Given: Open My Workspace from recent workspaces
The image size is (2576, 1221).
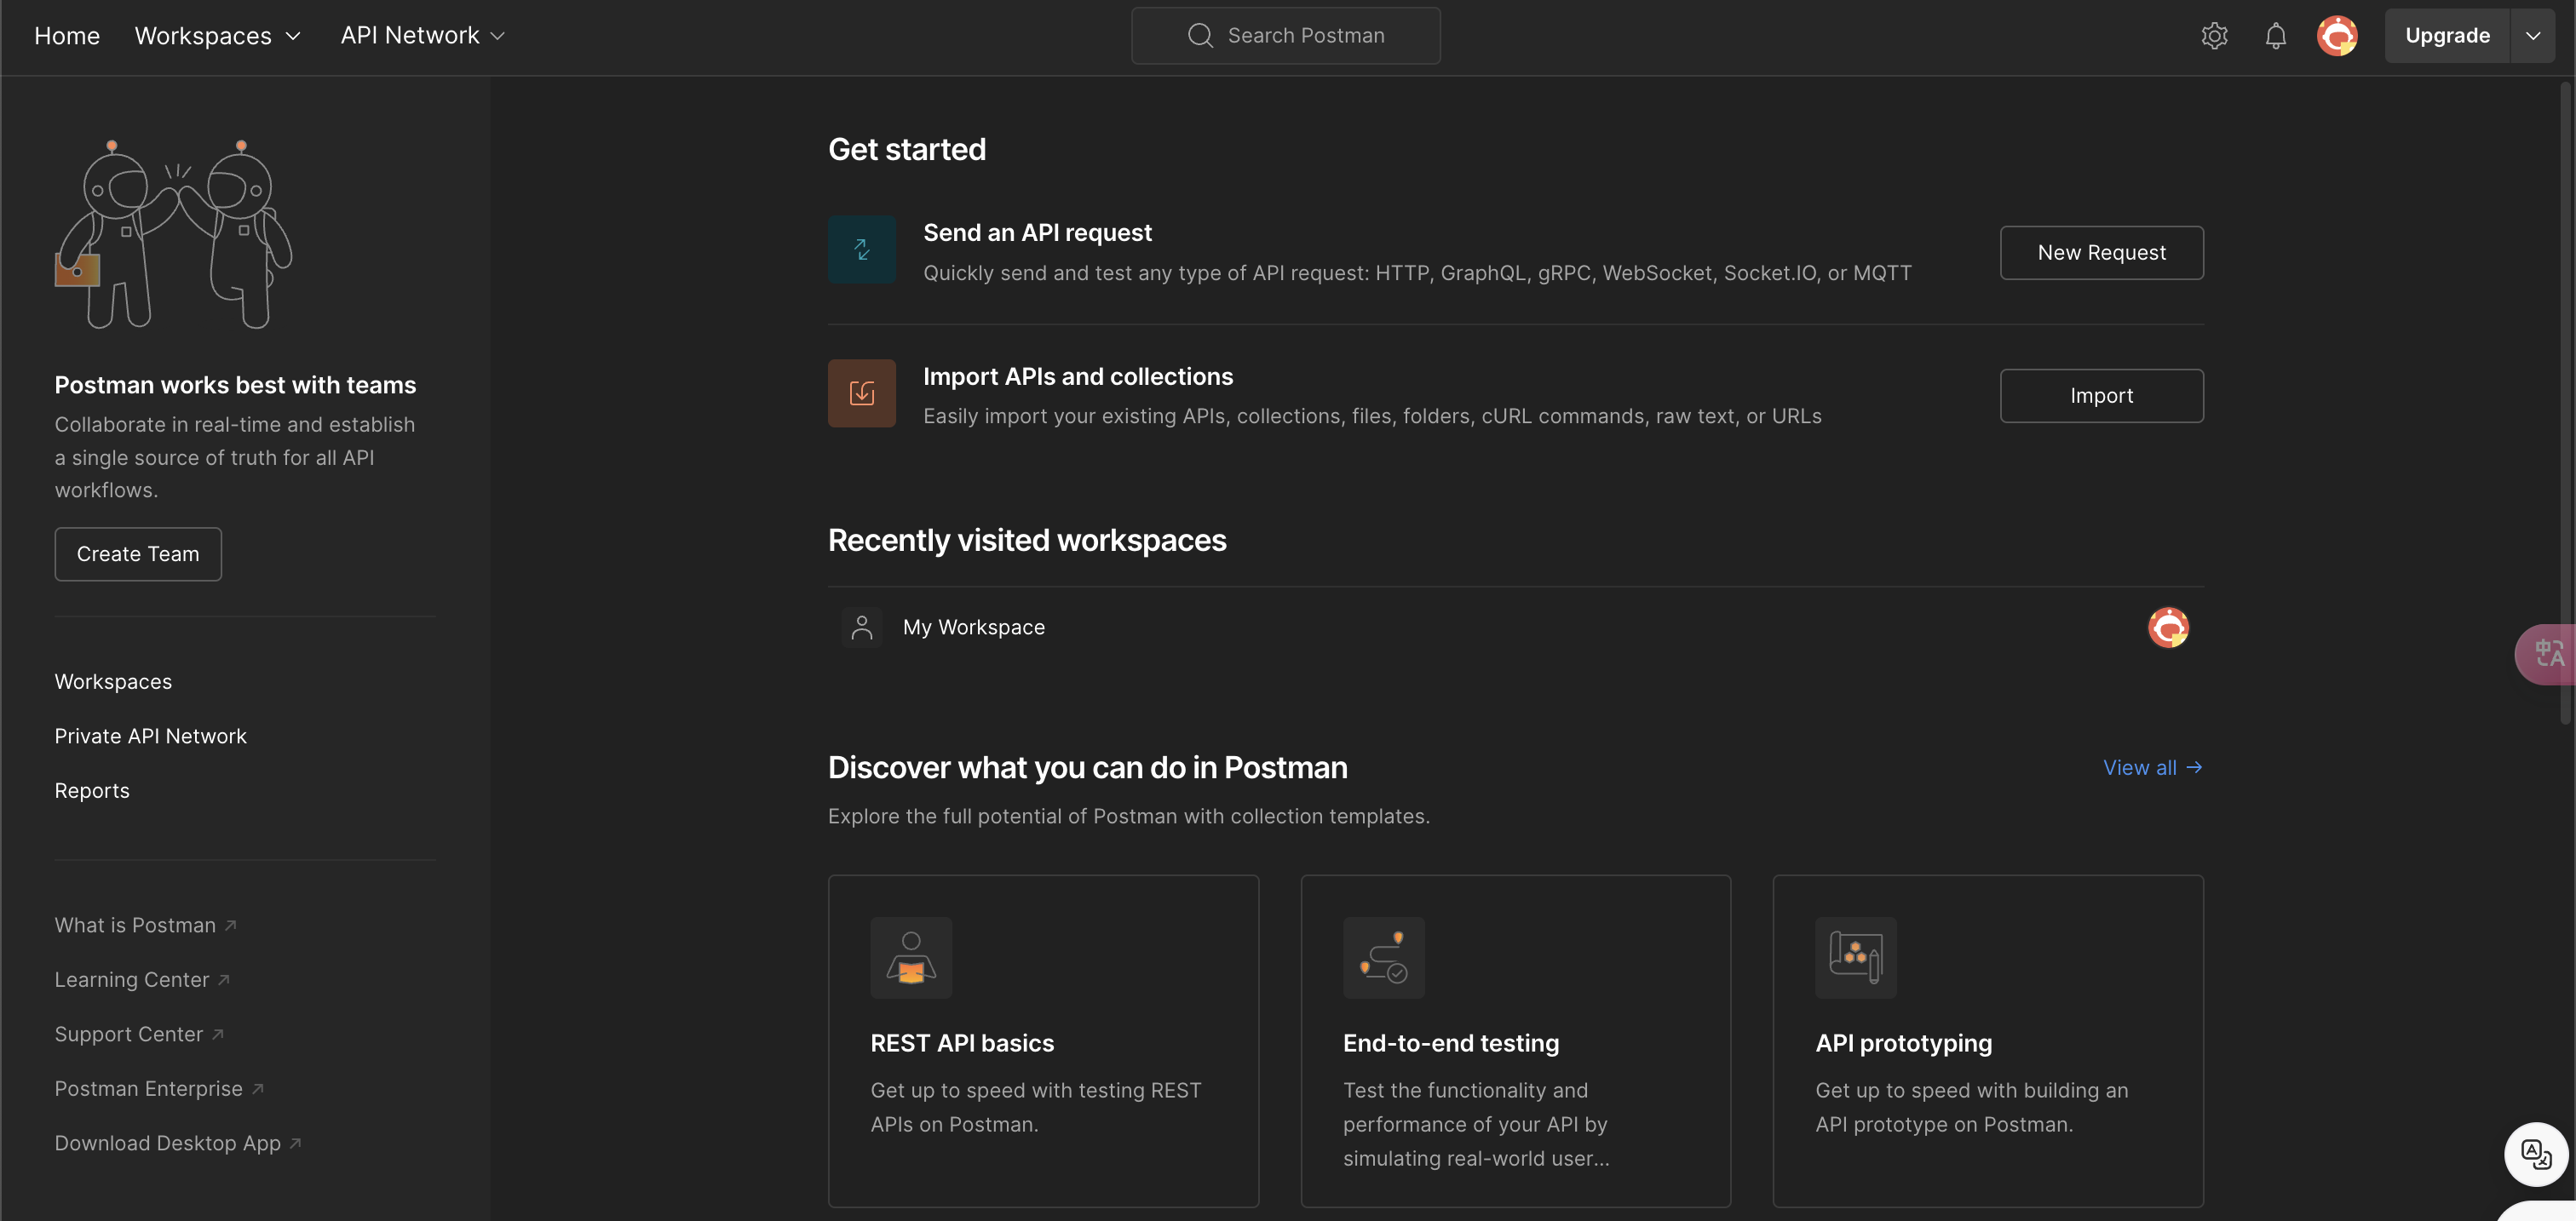Looking at the screenshot, I should coord(973,628).
